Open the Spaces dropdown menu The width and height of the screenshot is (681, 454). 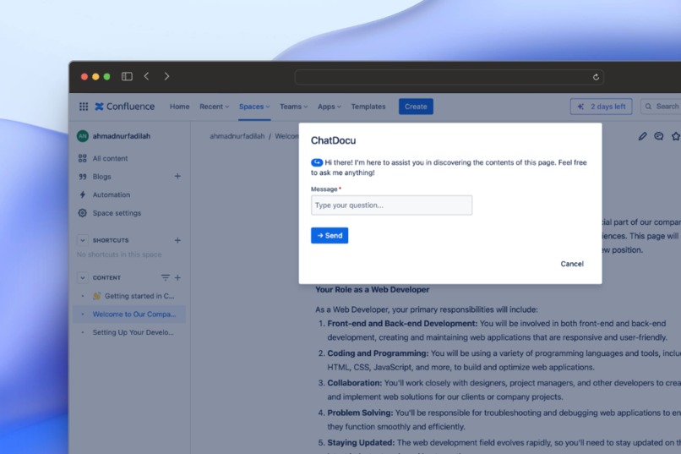[254, 107]
